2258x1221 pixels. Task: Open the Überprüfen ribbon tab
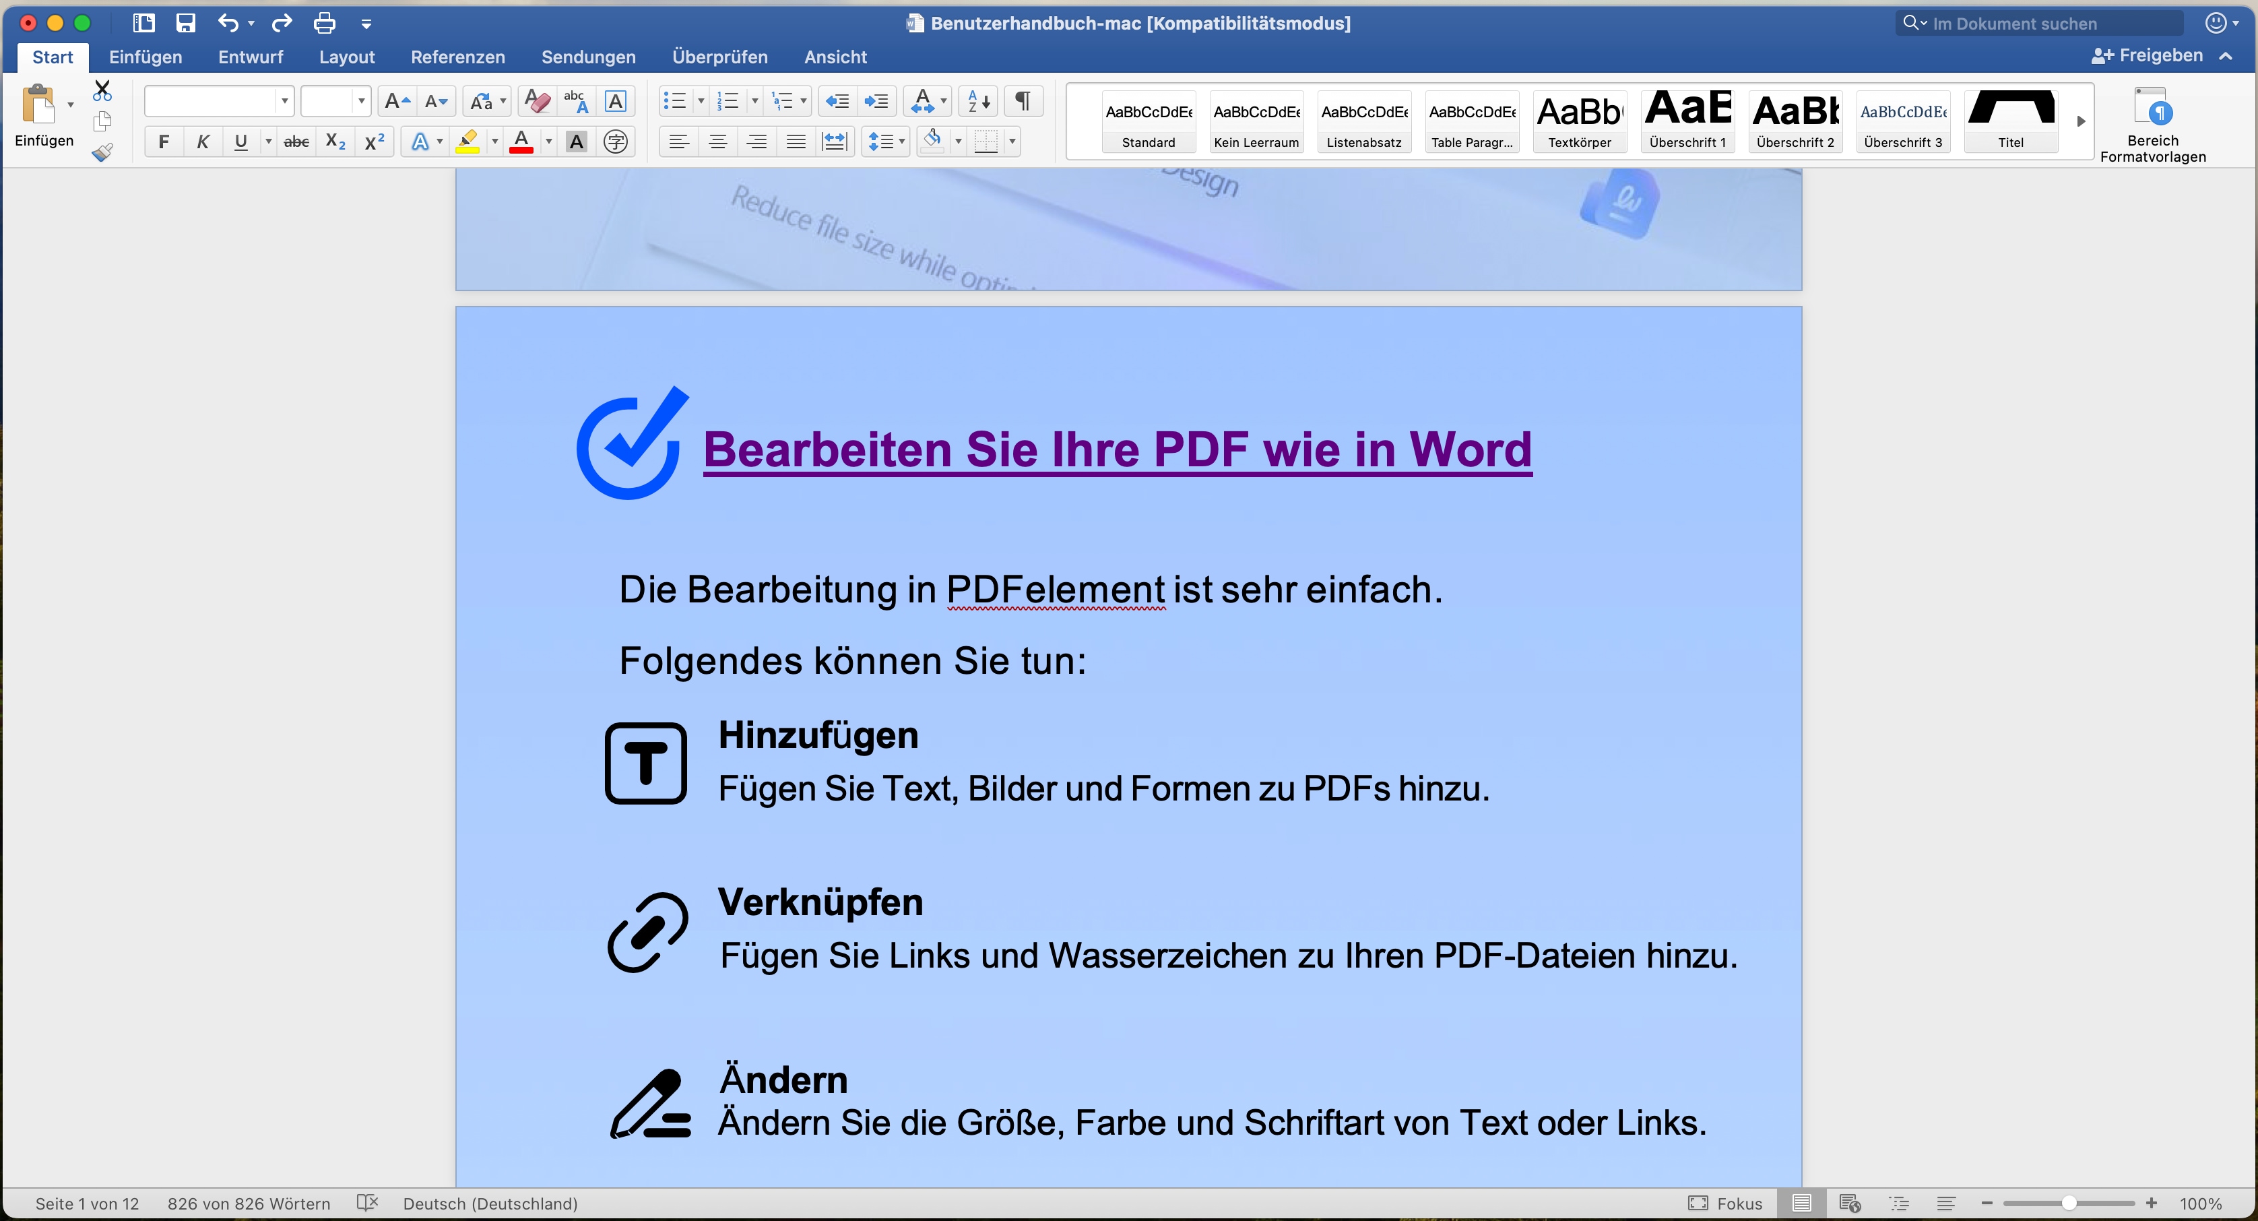[x=719, y=57]
